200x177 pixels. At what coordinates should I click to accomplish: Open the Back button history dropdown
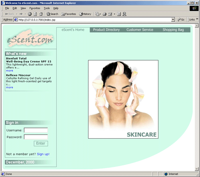coord(17,14)
